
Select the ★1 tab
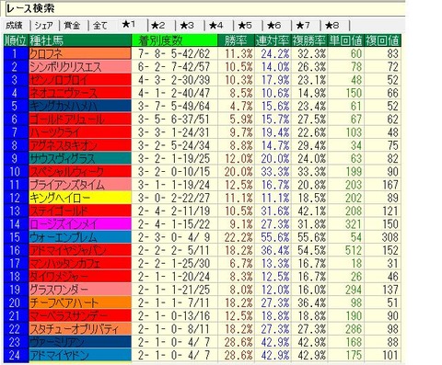pyautogui.click(x=129, y=25)
